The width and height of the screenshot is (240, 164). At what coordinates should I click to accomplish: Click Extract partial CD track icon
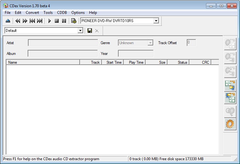tap(230, 72)
